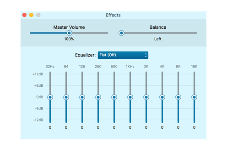This screenshot has width=227, height=168.
Task: Minimize the Effects window with yellow button
Action: (x=32, y=15)
